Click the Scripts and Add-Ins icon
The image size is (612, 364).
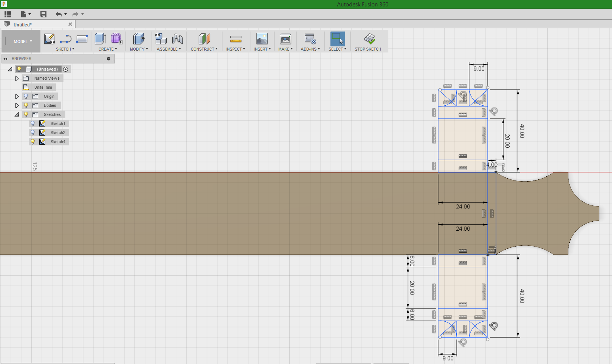pos(310,39)
